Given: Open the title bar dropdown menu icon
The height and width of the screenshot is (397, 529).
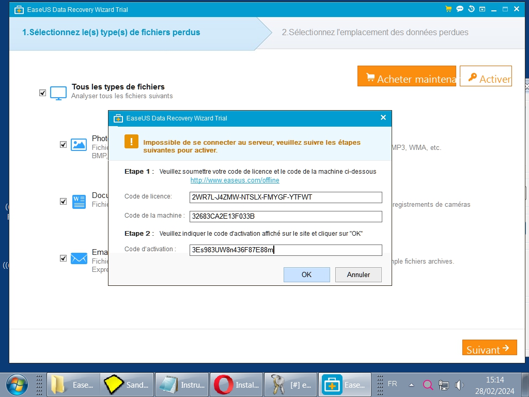Looking at the screenshot, I should pyautogui.click(x=483, y=9).
